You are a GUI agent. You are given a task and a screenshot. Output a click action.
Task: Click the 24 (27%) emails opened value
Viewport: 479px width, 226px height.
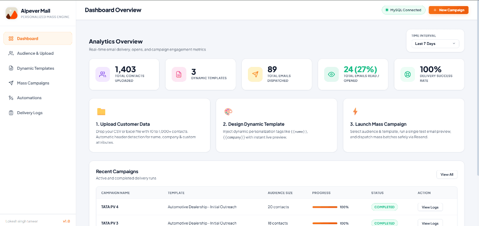click(x=361, y=70)
